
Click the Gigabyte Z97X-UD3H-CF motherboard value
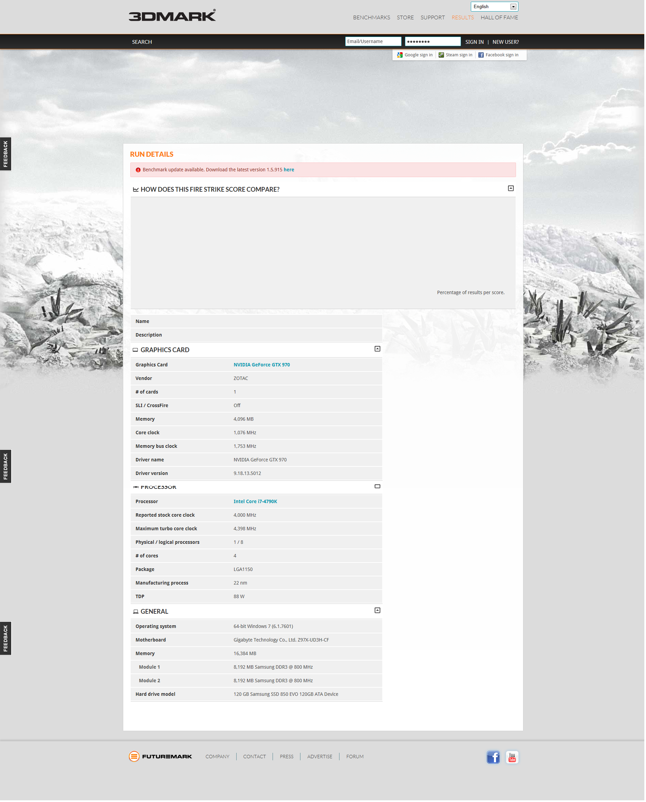[281, 640]
